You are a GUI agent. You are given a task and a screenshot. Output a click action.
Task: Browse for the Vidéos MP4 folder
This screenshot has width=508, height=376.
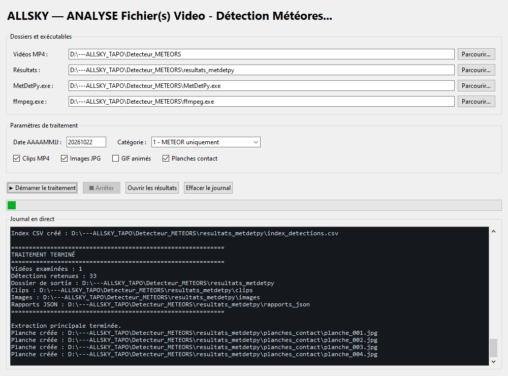pyautogui.click(x=477, y=54)
